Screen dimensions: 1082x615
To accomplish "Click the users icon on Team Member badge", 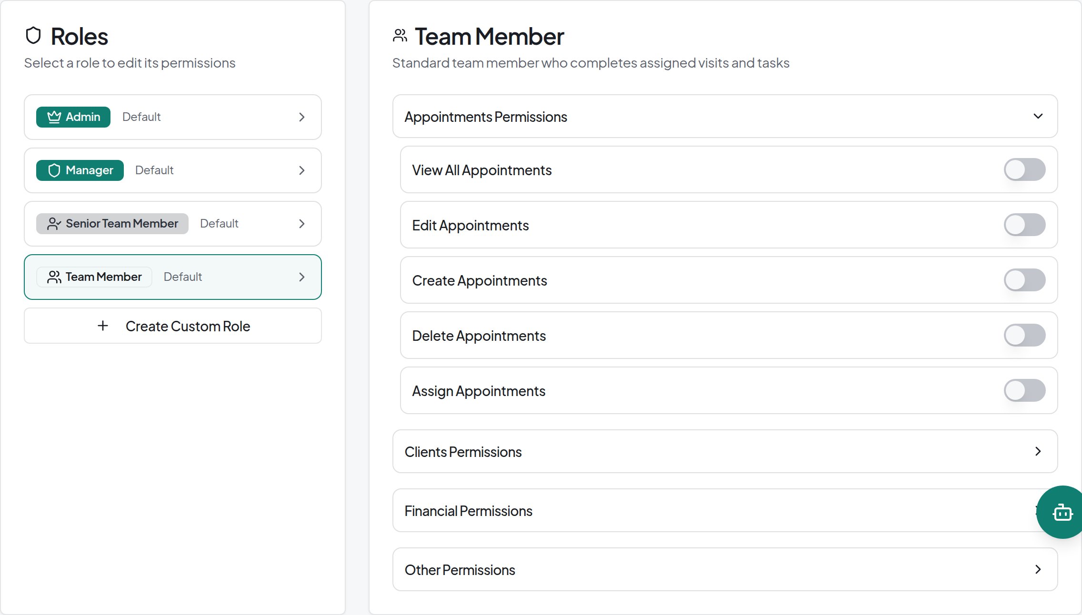I will pyautogui.click(x=54, y=277).
